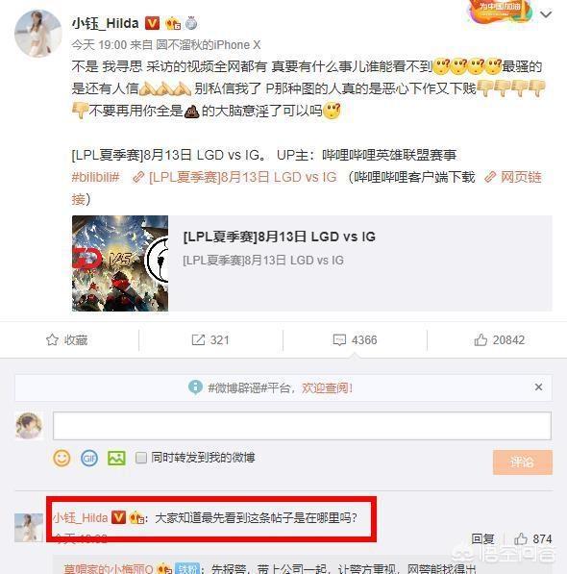Click the orange V verified badge beside 小钰_Hilda
This screenshot has height=574, width=567.
[x=152, y=23]
